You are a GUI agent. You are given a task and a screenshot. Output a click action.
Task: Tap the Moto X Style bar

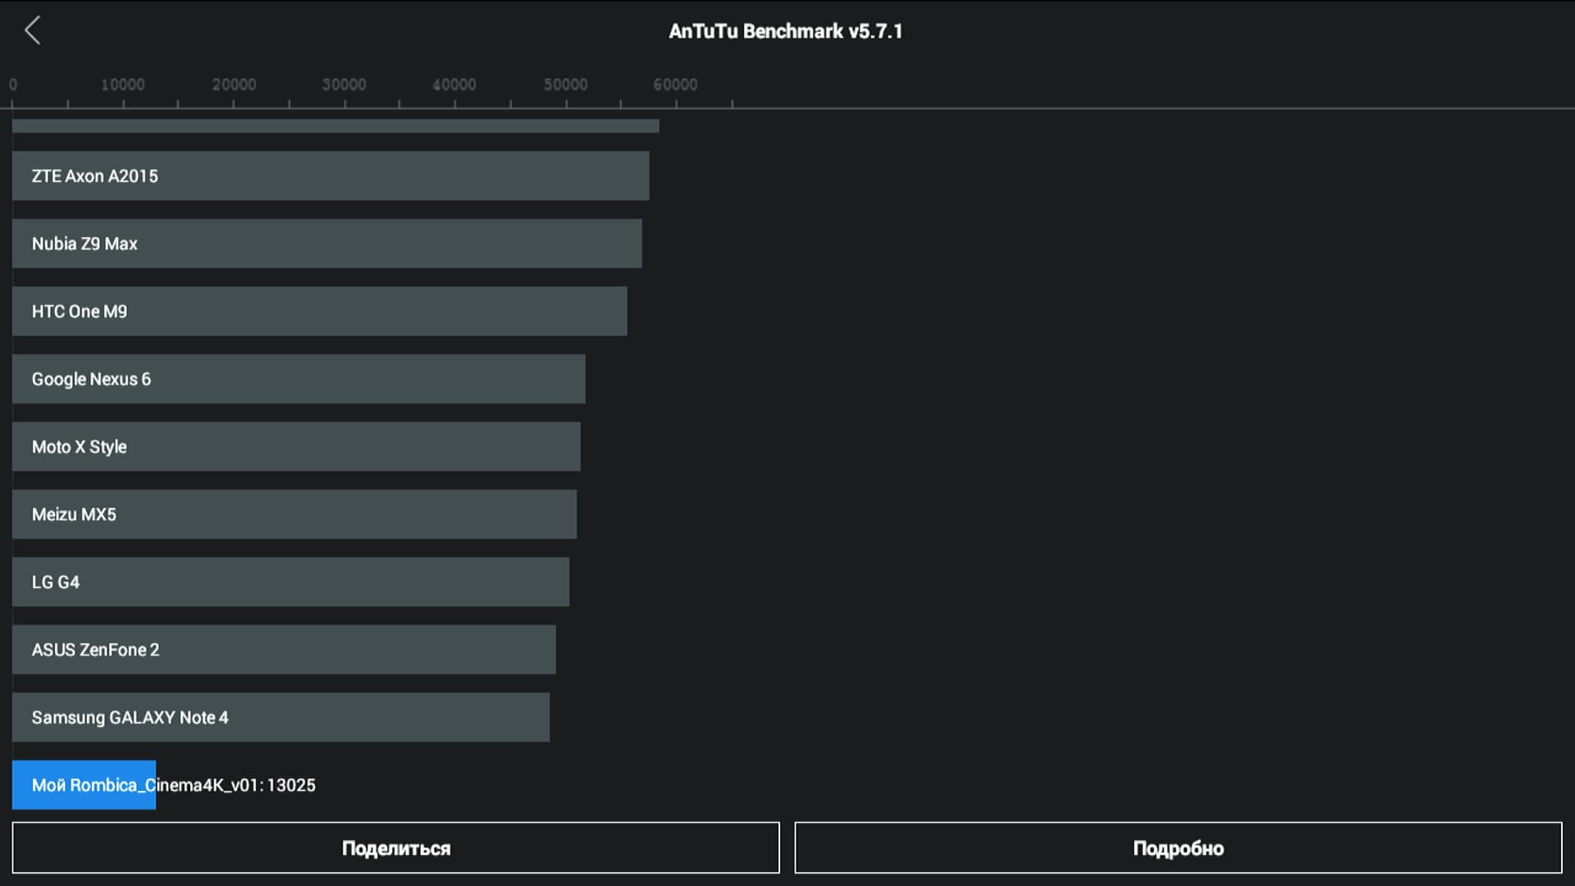point(296,447)
